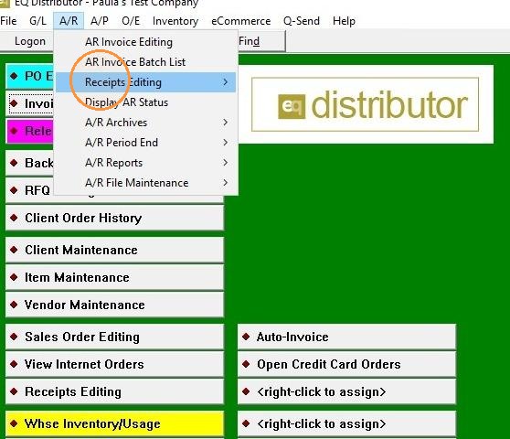Open the Inventory menu
510x439 pixels.
tap(175, 21)
